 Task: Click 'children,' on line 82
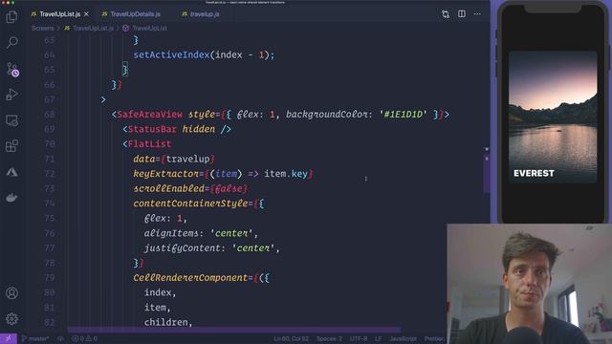click(x=168, y=323)
